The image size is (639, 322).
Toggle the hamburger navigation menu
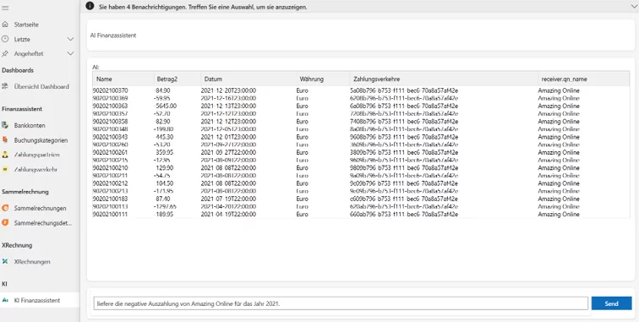coord(5,8)
